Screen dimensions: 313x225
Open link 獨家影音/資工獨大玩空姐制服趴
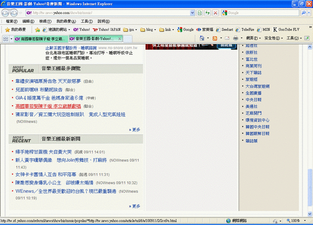coord(70,115)
